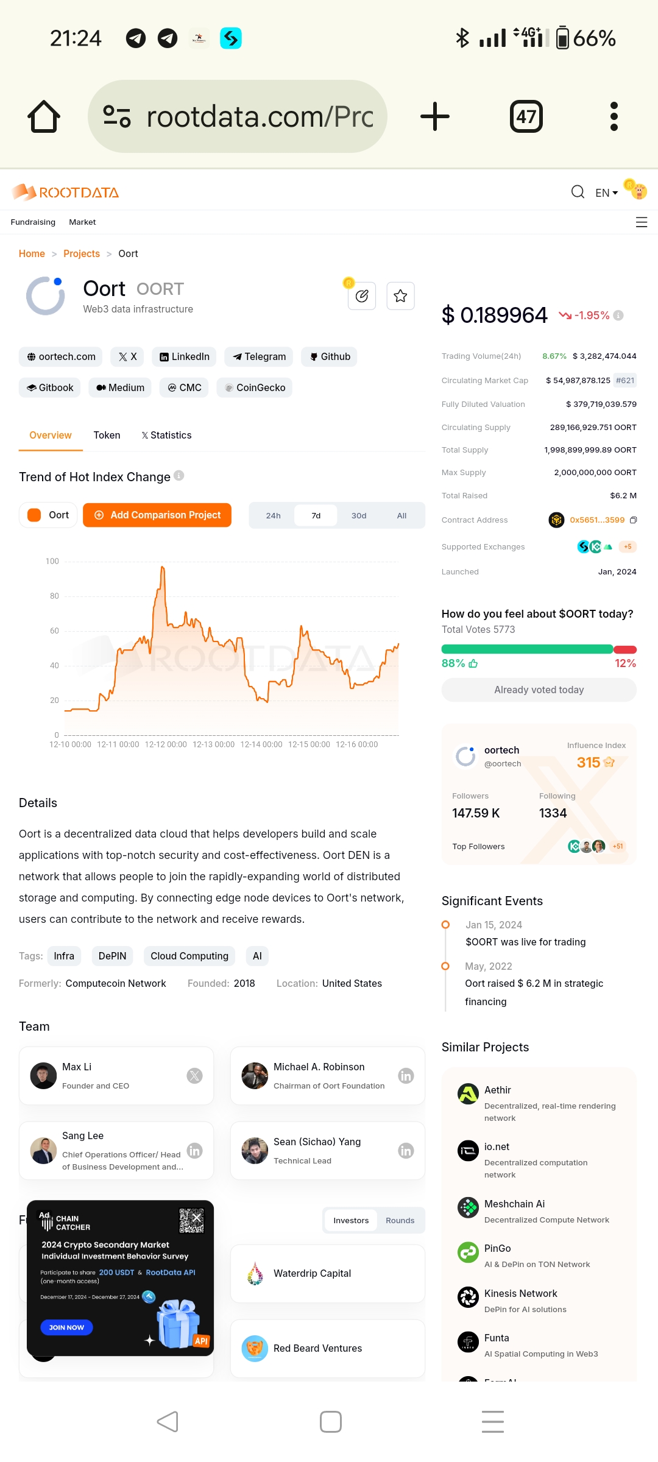
Task: Switch chart range to 30d
Action: [359, 515]
